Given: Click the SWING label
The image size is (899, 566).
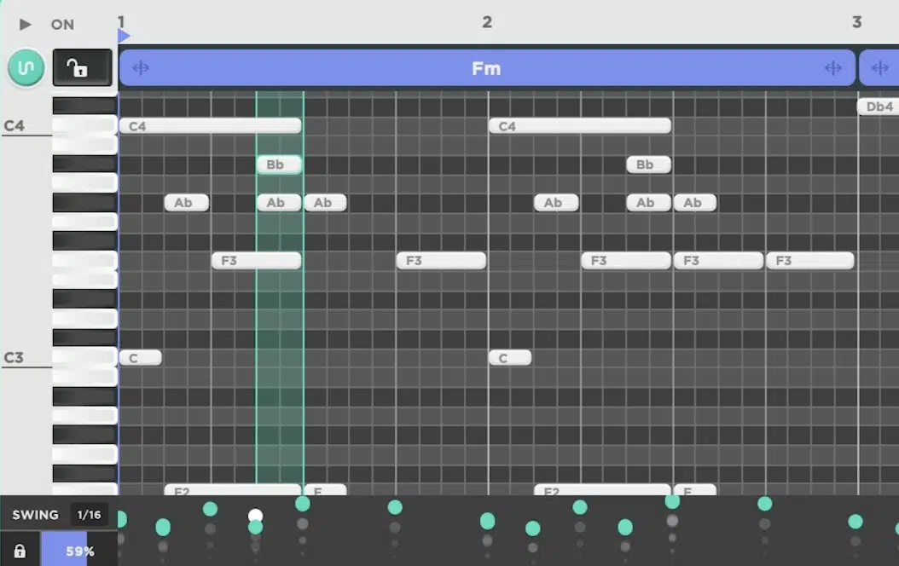Looking at the screenshot, I should [36, 515].
